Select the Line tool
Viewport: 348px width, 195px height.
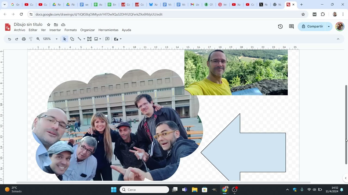point(79,39)
